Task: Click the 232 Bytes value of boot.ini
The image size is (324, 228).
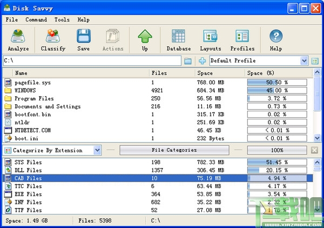Action: pyautogui.click(x=211, y=138)
